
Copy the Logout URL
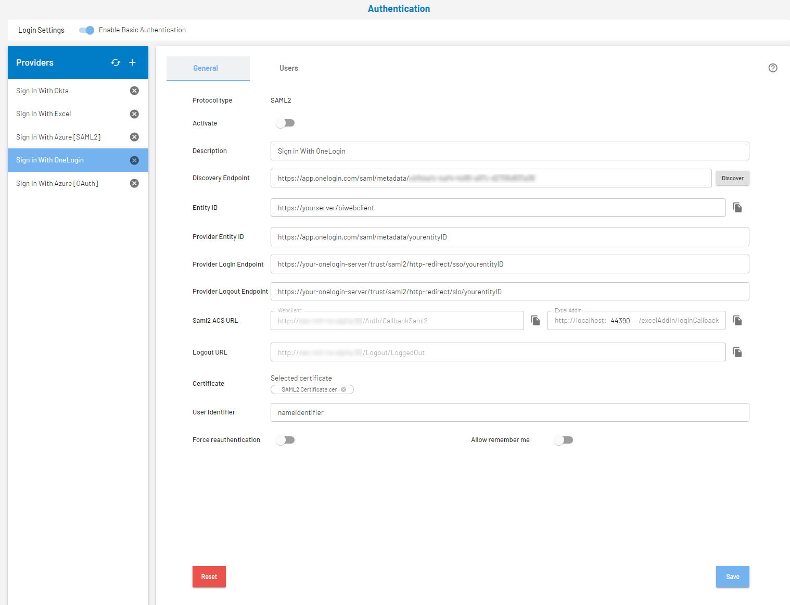click(x=737, y=352)
